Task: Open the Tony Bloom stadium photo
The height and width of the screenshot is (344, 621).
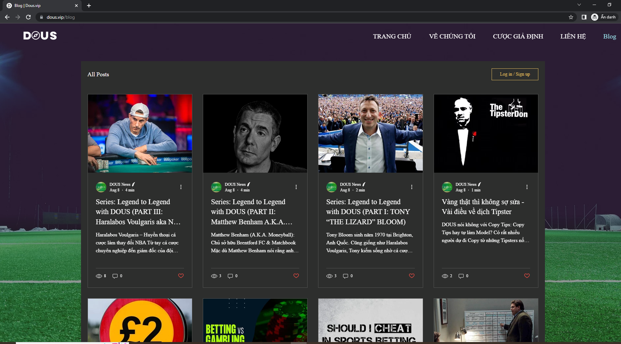Action: point(370,134)
